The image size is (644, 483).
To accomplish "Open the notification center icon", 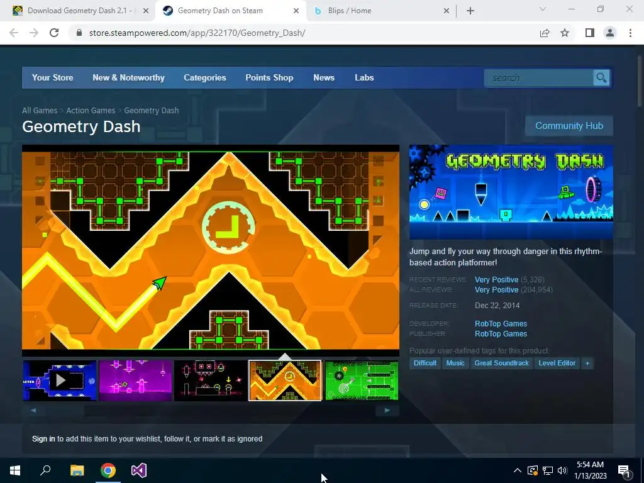I will click(624, 470).
